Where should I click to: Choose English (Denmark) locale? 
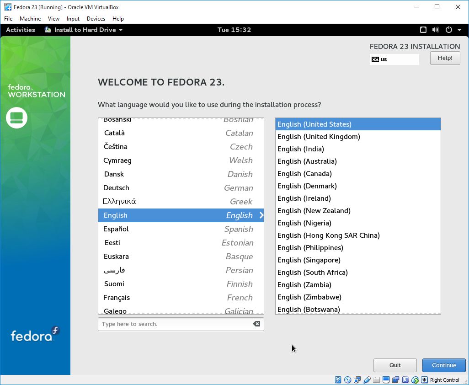358,186
